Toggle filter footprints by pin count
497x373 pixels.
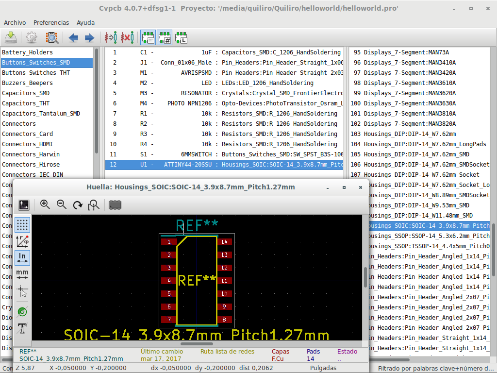[x=165, y=37]
